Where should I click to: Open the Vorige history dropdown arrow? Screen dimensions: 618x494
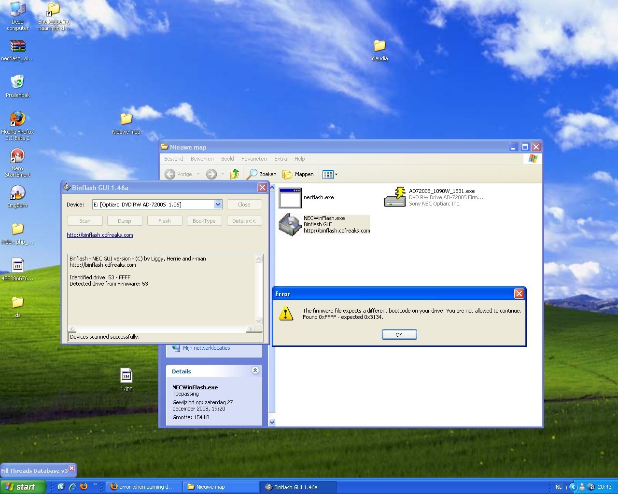[x=198, y=174]
